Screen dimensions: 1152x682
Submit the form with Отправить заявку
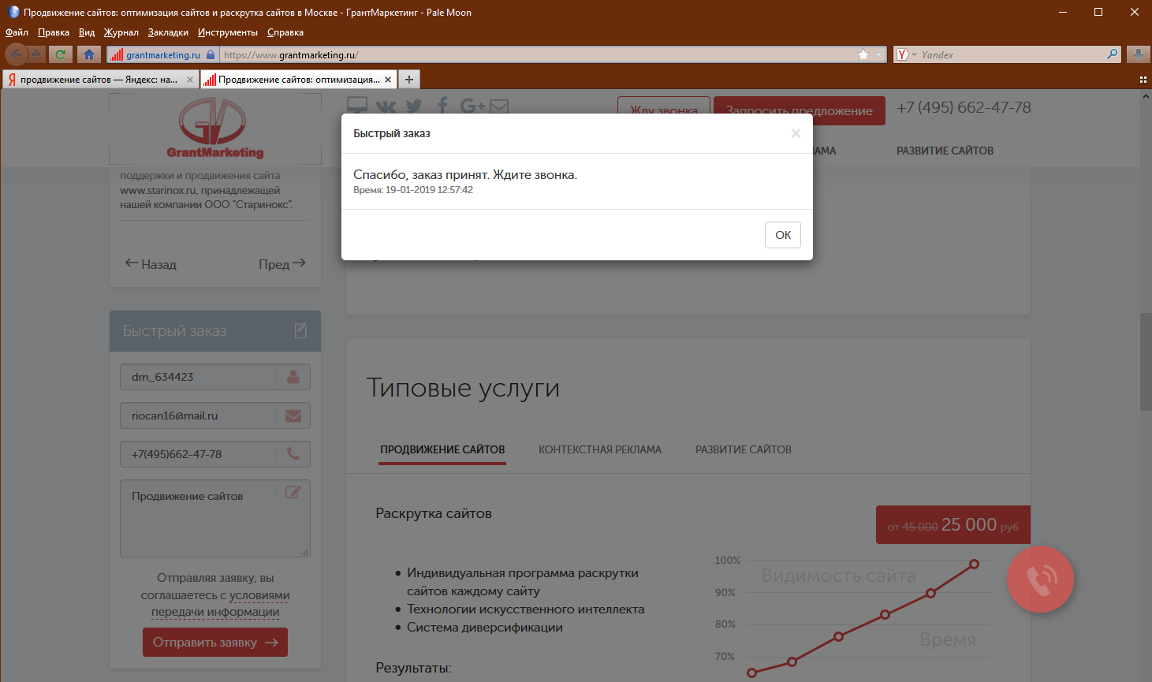click(215, 643)
